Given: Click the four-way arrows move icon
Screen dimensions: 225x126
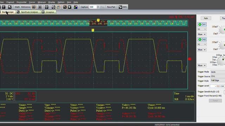Looking at the screenshot, I should [x=46, y=7].
